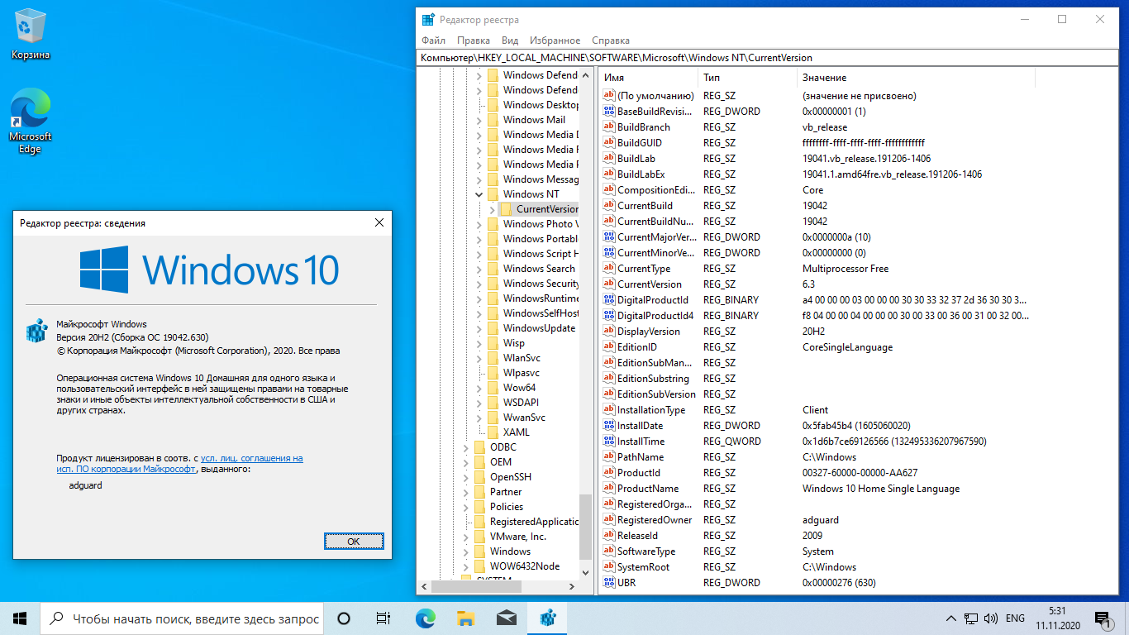Image resolution: width=1129 pixels, height=635 pixels.
Task: Sort by the Имя column header
Action: pyautogui.click(x=648, y=77)
